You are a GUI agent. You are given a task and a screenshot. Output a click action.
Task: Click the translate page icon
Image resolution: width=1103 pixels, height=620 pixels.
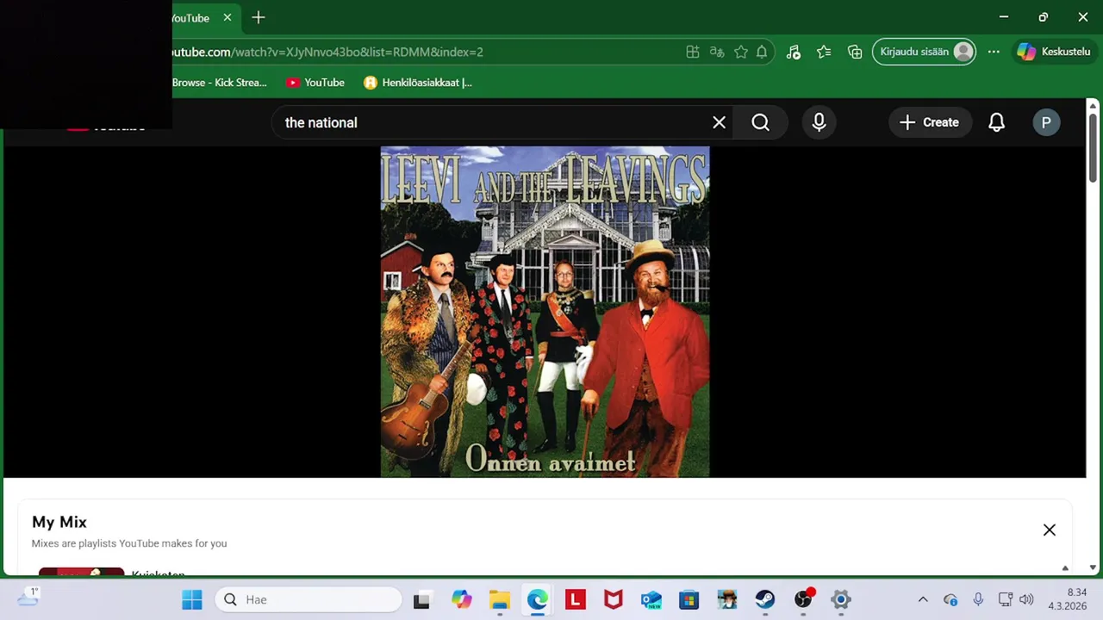point(717,52)
